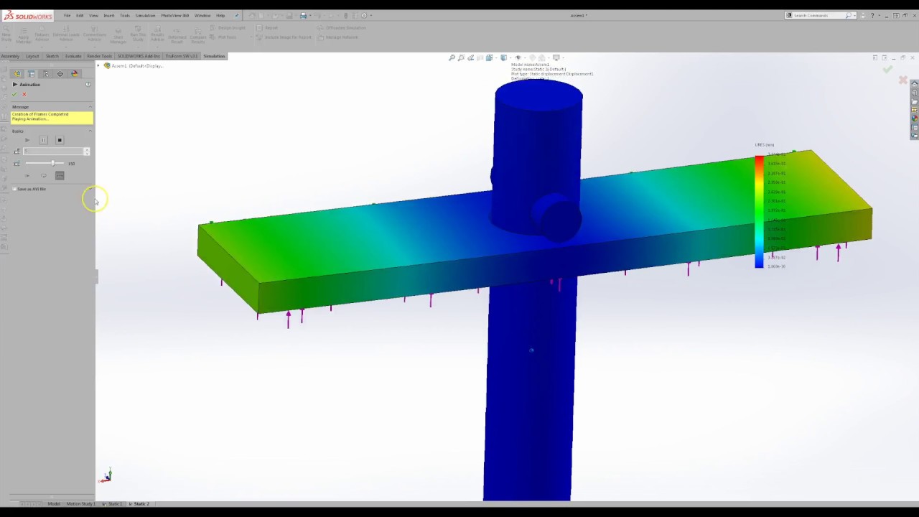Switch to the Evaluate tab
The height and width of the screenshot is (517, 919).
tap(73, 56)
